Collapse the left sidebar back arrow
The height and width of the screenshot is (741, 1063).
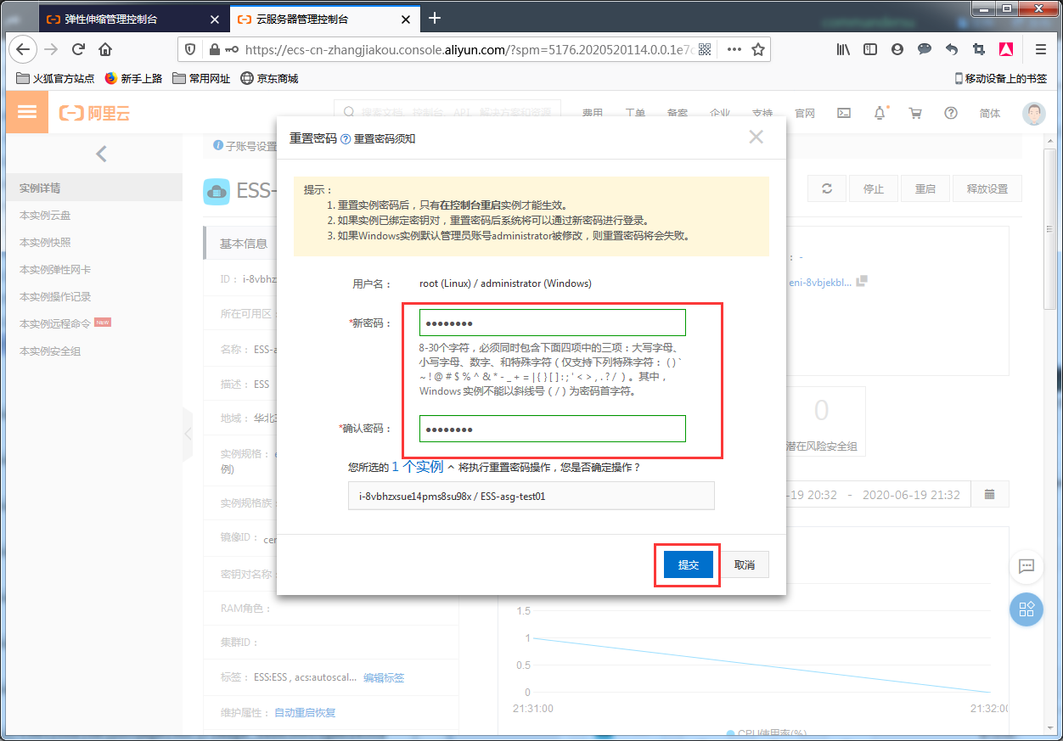pos(101,154)
